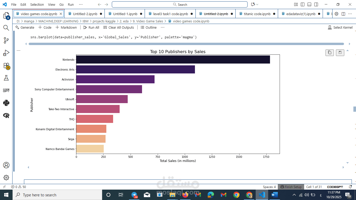Click the code cell horizontal scrollbar
Screen dimensions: 356x200
click(186, 44)
